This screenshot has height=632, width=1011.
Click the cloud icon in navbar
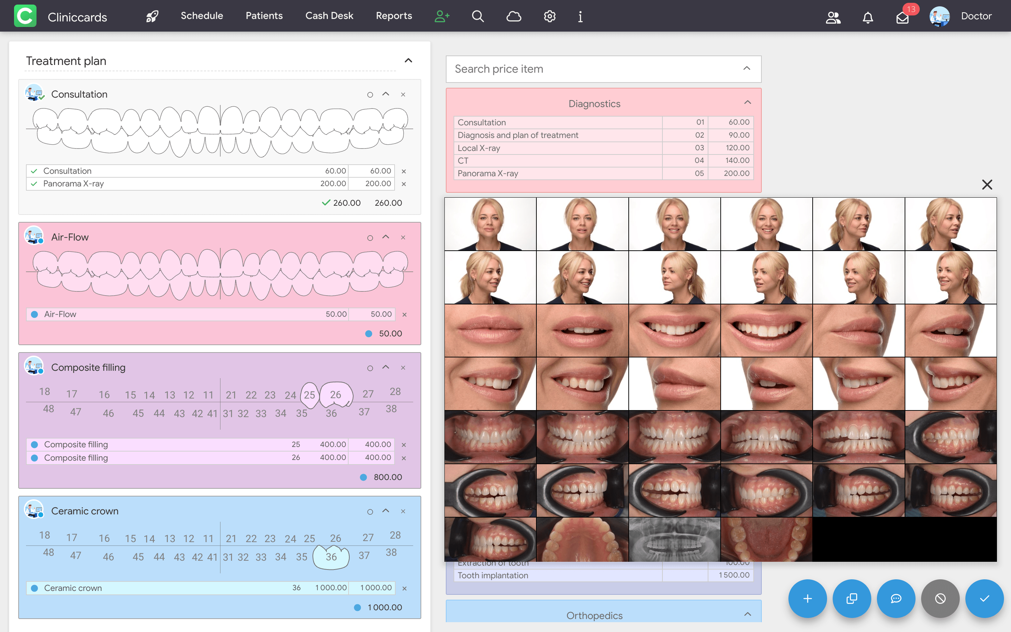click(514, 16)
